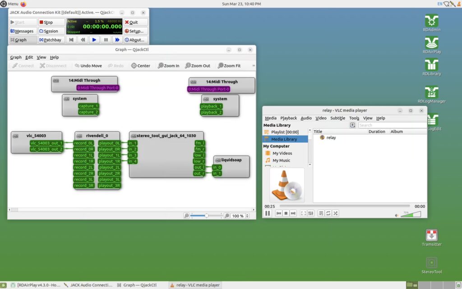Open Messages in QjackCtl
Viewport: 462px width, 289px height.
point(23,31)
